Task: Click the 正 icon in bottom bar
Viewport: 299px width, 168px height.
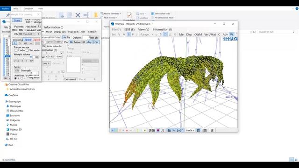Action: coord(212,131)
